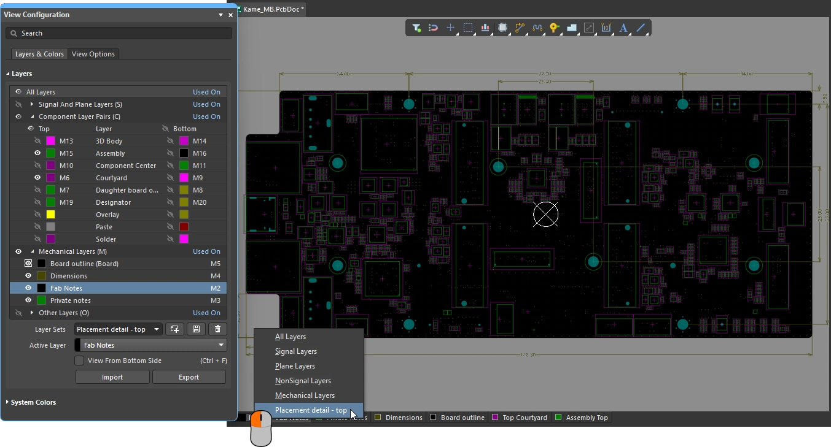The image size is (831, 447).
Task: Click the Export button
Action: click(189, 377)
